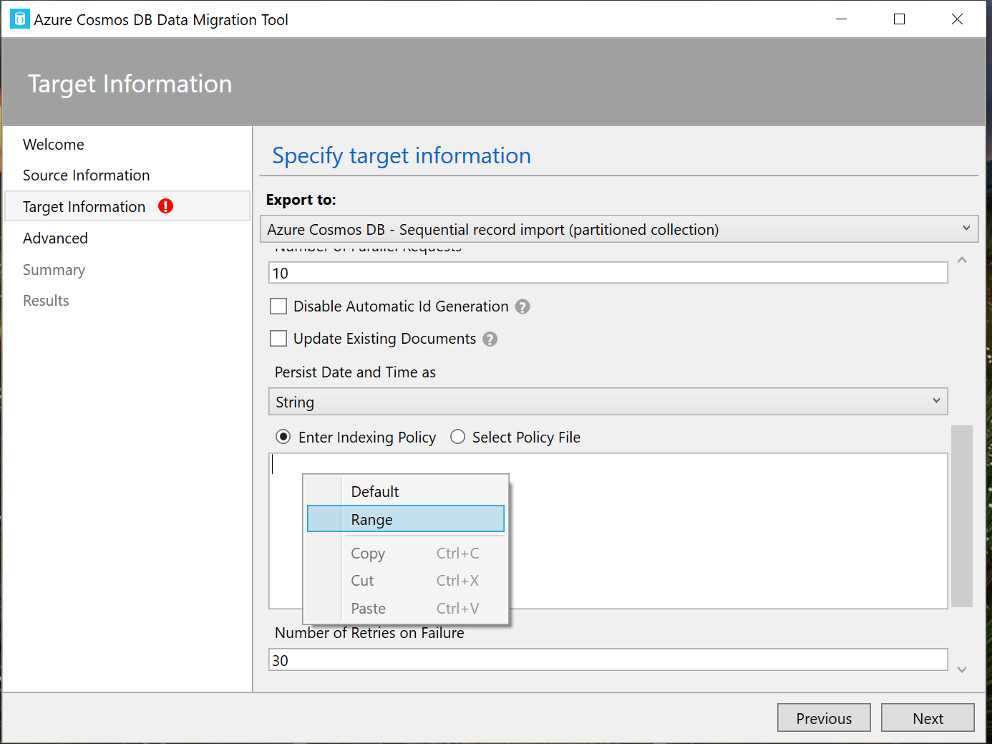Open the Results step

(x=47, y=301)
